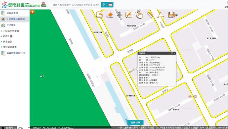Click the keyword search input field
The image size is (228, 129).
pos(76,5)
